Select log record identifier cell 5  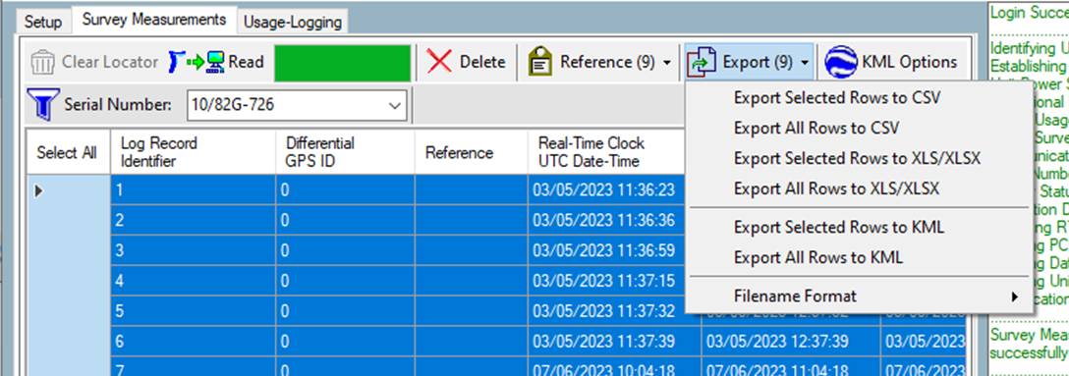coord(193,310)
